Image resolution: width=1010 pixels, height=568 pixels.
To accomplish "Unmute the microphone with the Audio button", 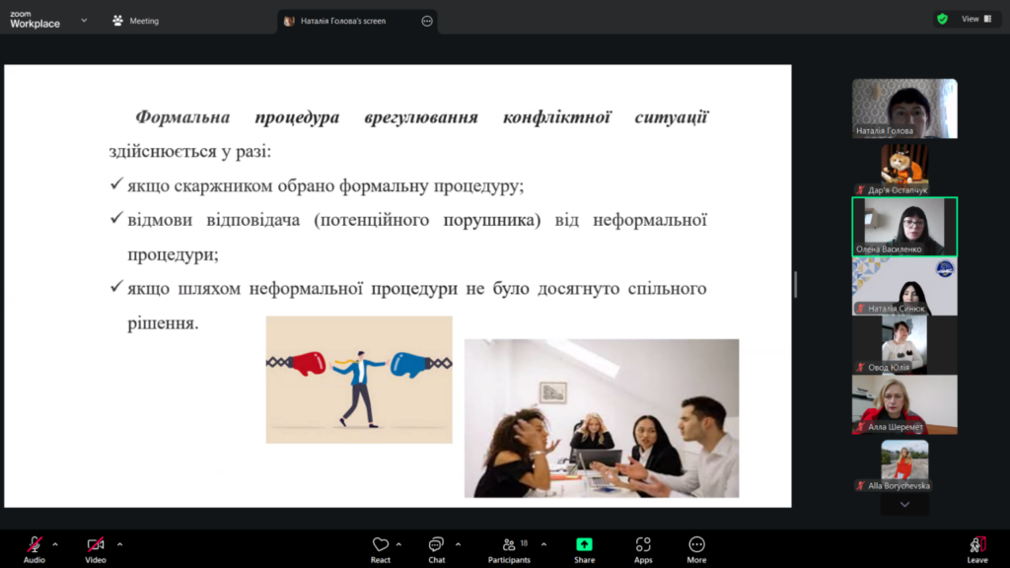I will (x=34, y=548).
